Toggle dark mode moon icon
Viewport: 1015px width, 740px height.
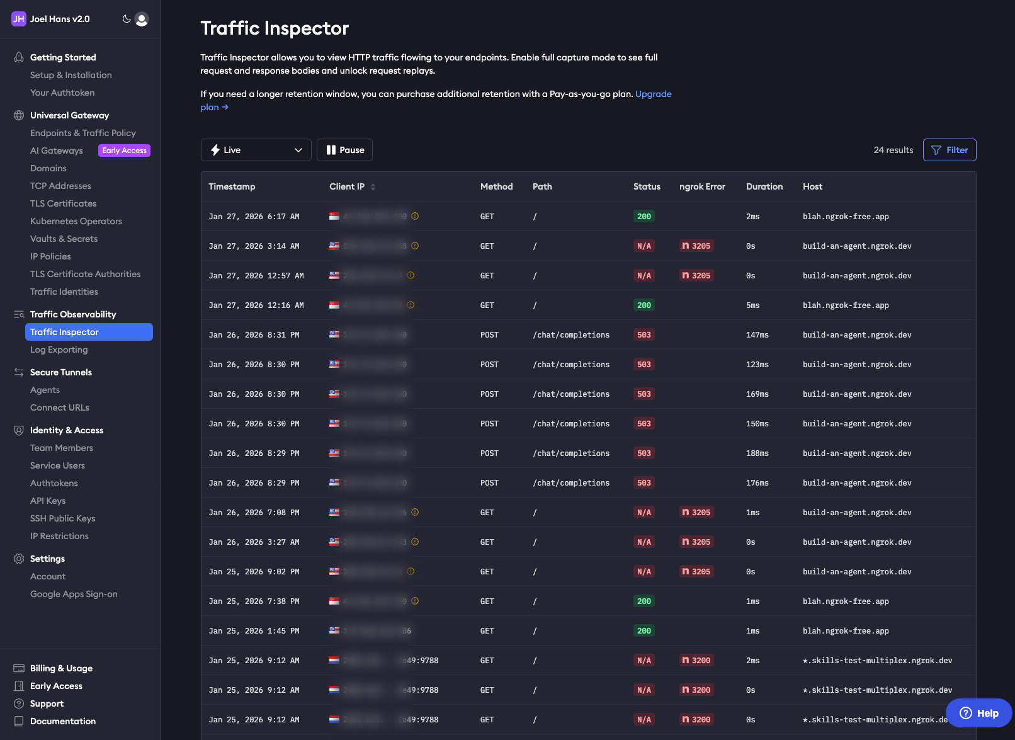tap(126, 19)
